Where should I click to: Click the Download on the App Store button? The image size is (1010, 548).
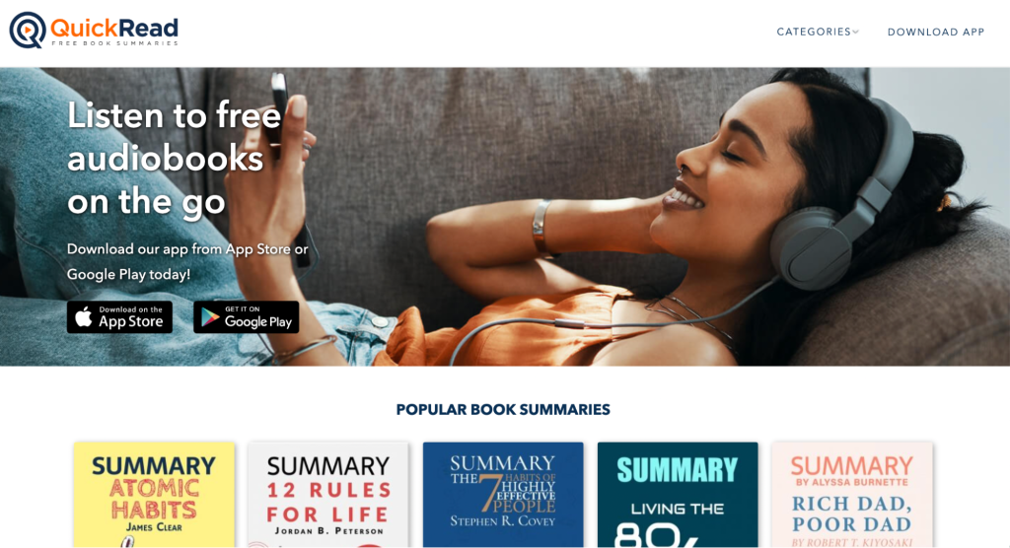click(x=119, y=316)
